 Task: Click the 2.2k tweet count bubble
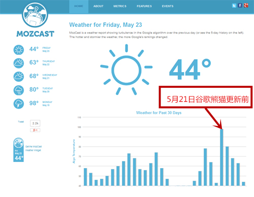35,123
